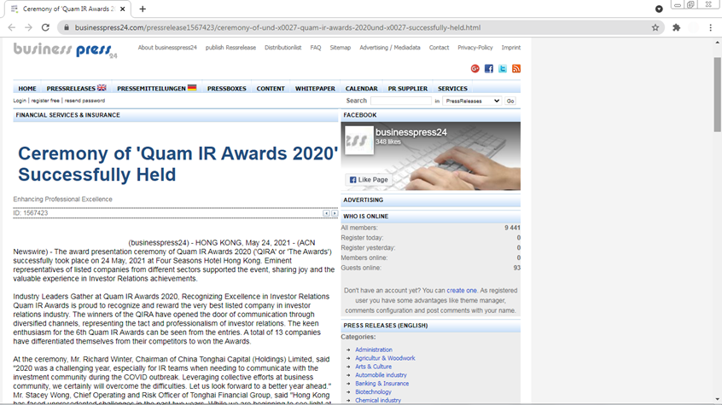Click the Facebook Like Page button
Screen dimensions: 722x405
pyautogui.click(x=369, y=180)
